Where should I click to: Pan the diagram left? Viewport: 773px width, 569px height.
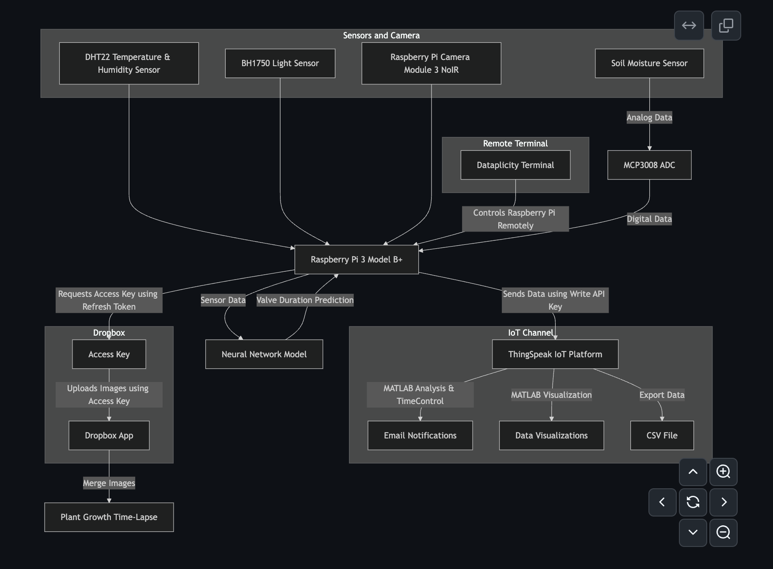(x=662, y=502)
